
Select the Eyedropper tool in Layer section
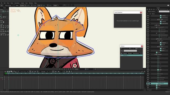(x=8, y=28)
